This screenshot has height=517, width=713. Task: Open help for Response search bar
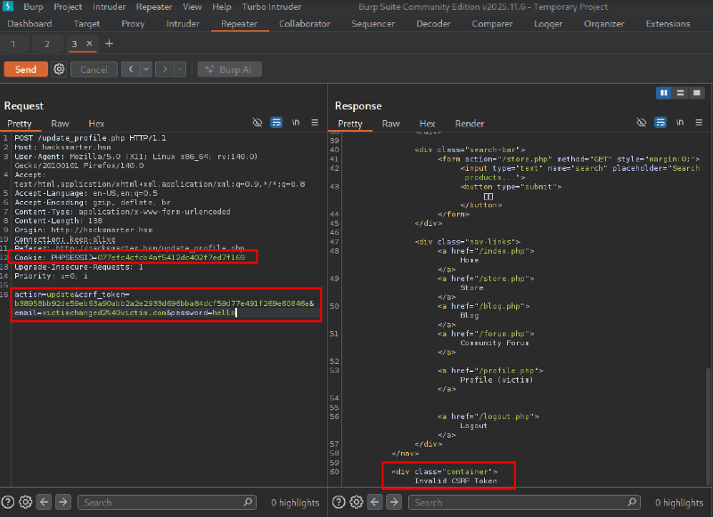339,502
